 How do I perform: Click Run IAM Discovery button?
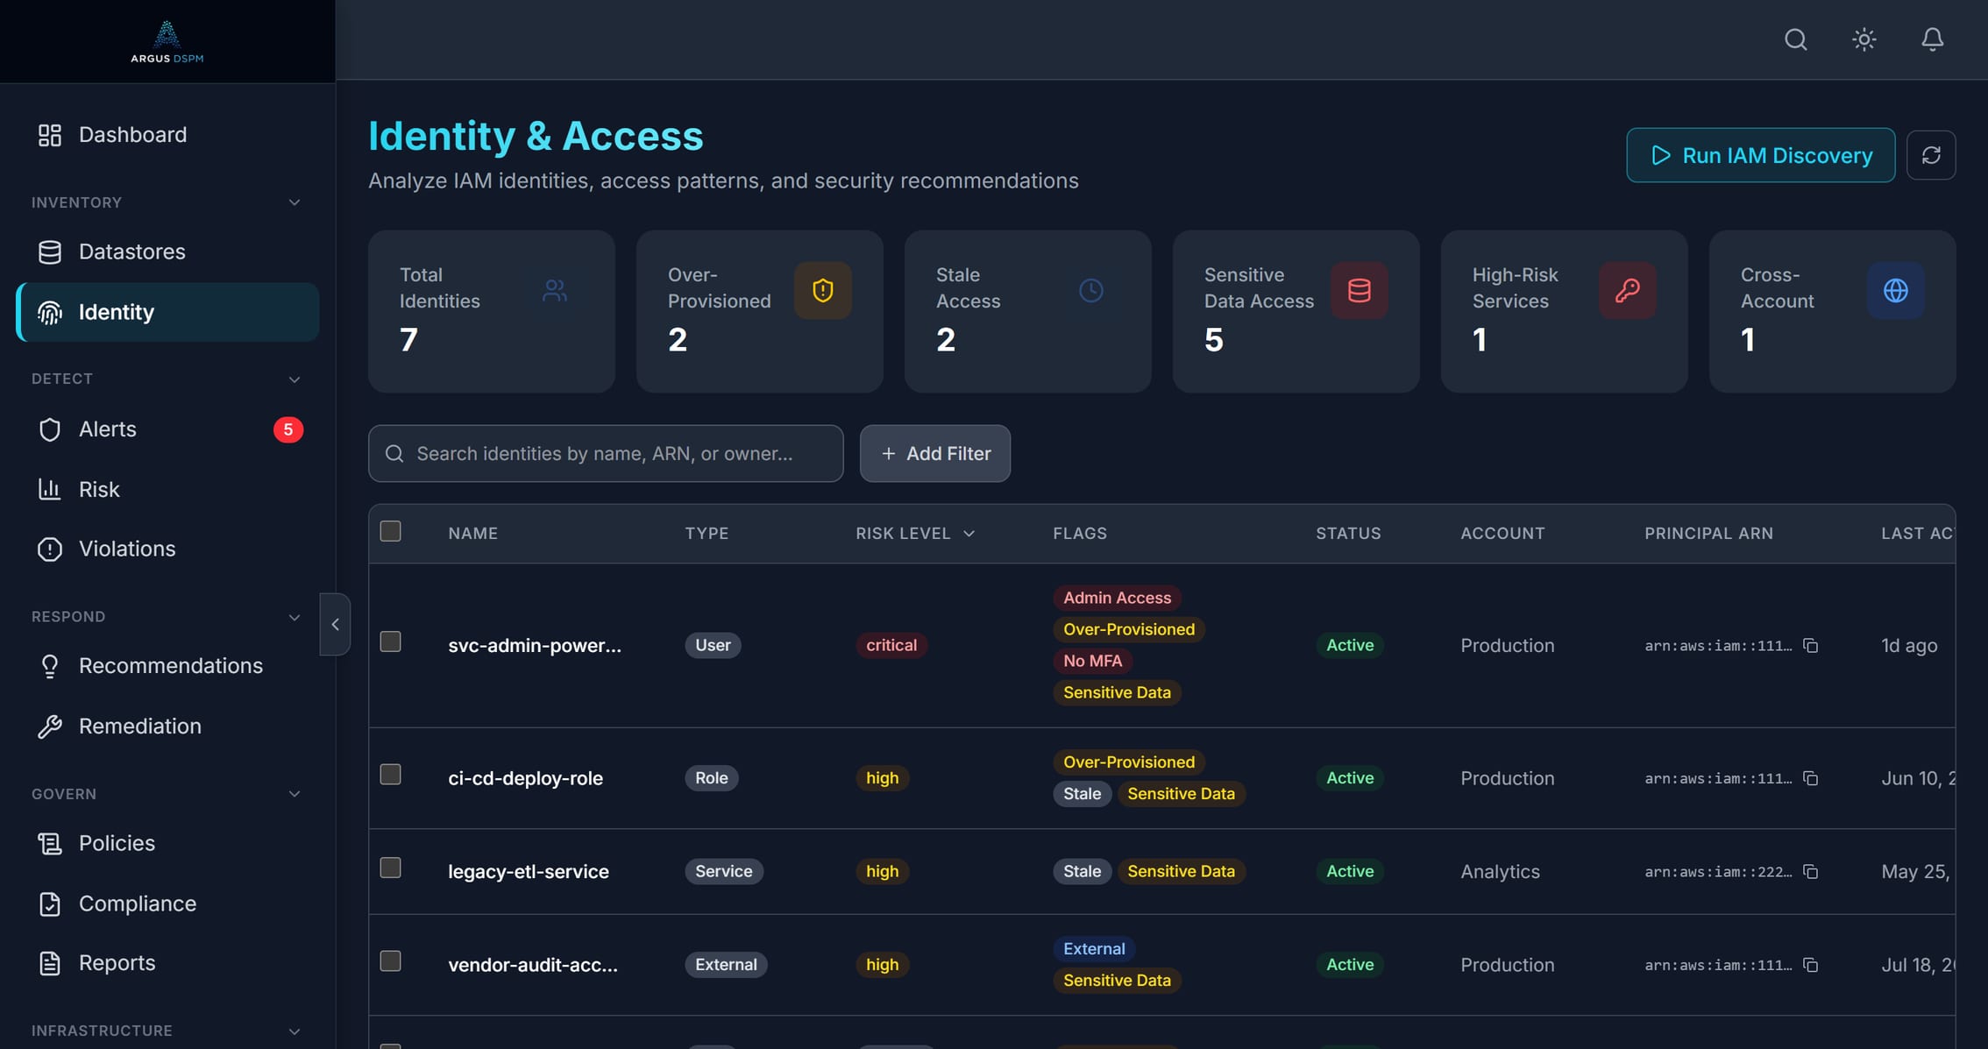click(x=1760, y=155)
